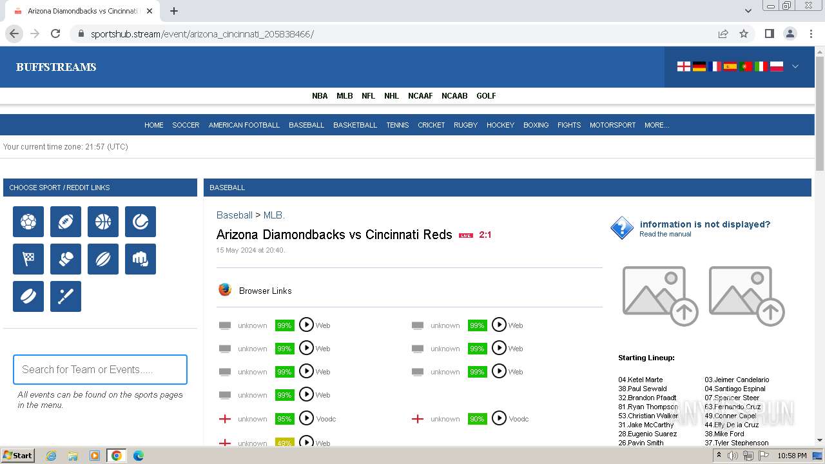Play the 95% Voodc stream
Viewport: 825px width, 464px height.
click(x=306, y=418)
